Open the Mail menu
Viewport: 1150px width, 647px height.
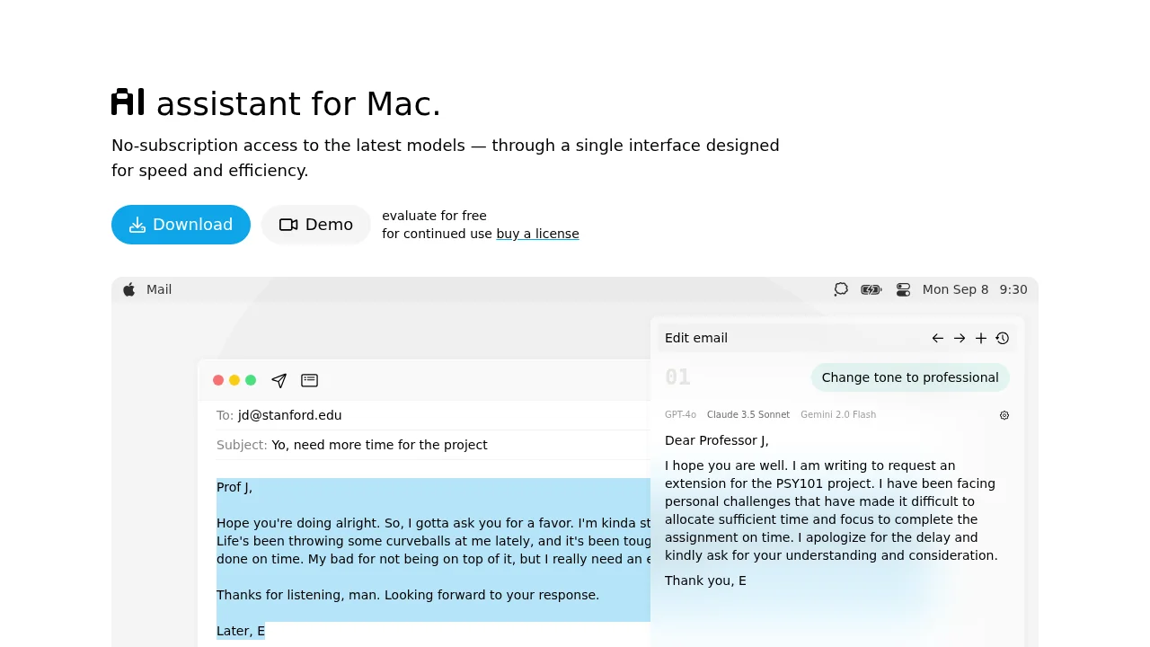point(159,289)
